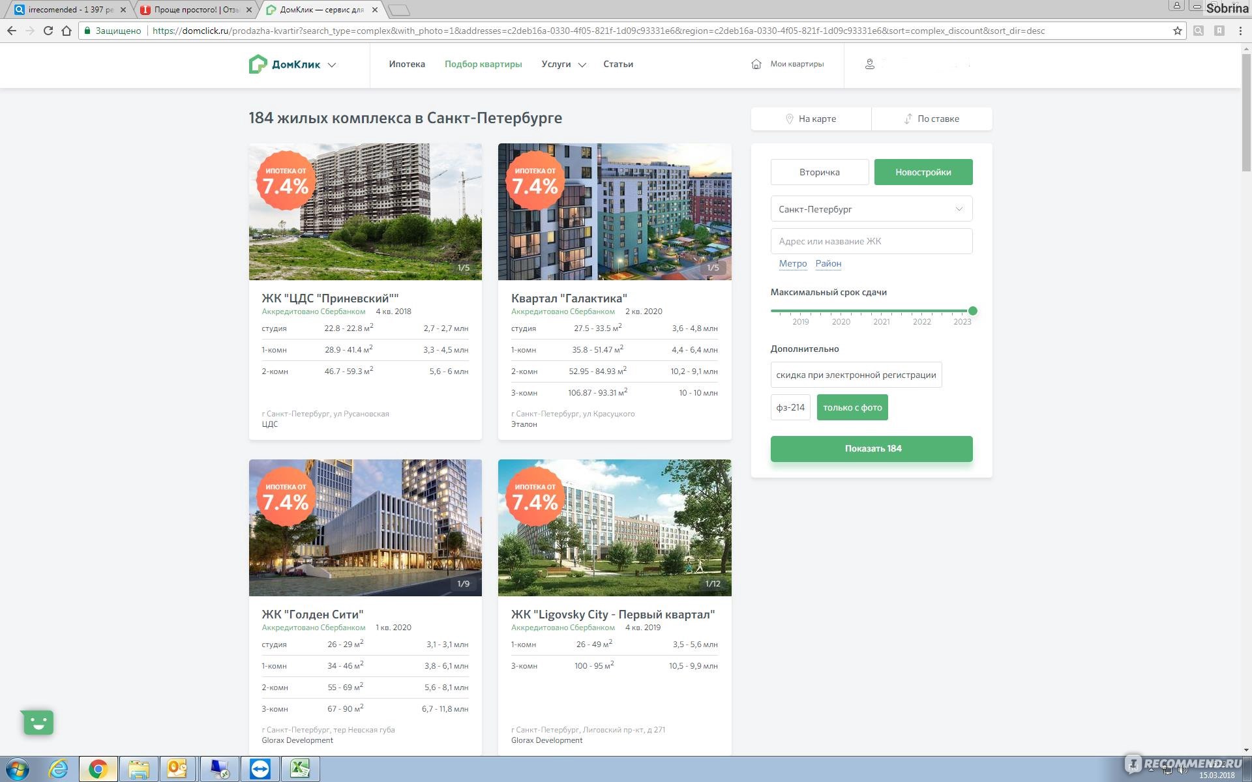Open Подбор квартиры in the navigation
This screenshot has height=782, width=1252.
[483, 64]
